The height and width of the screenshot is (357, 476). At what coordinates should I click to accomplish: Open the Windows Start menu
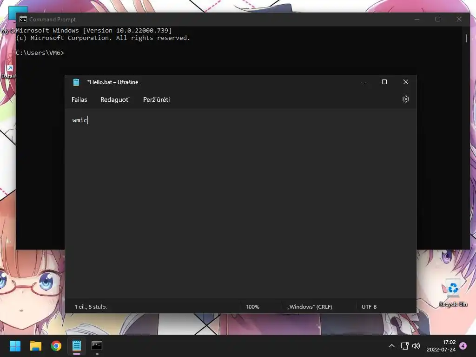(x=15, y=346)
